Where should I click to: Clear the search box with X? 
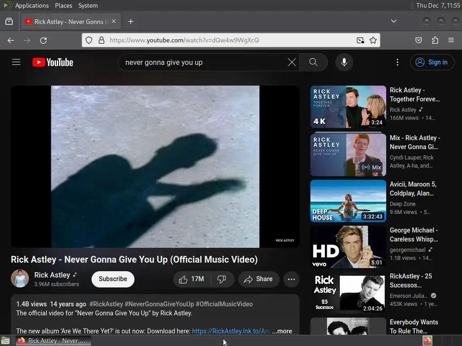(292, 62)
